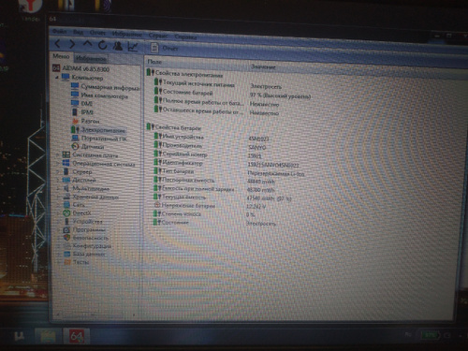Click the Отчет report toolbar button
The image size is (468, 351).
click(164, 48)
